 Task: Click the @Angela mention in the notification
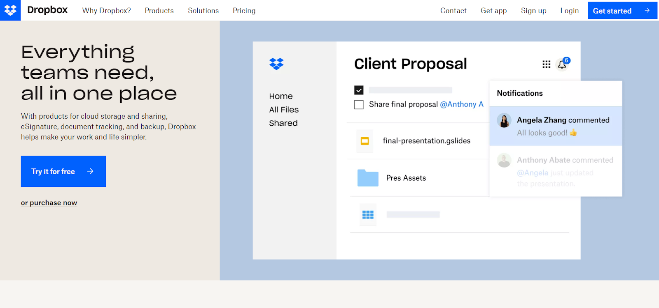[x=533, y=173]
